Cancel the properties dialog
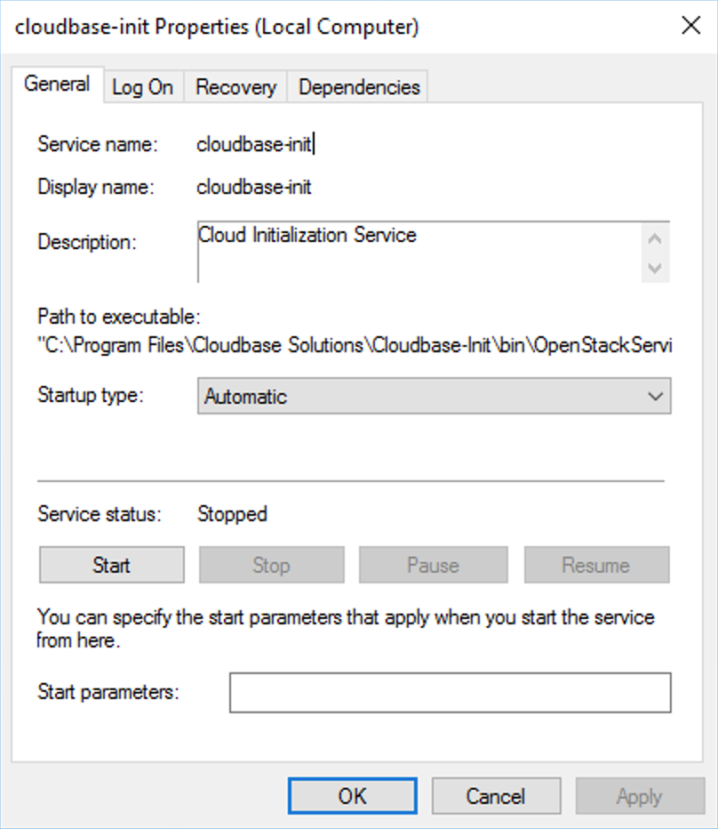The image size is (718, 829). (496, 796)
